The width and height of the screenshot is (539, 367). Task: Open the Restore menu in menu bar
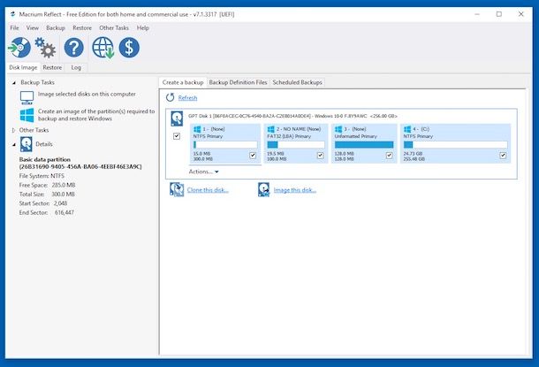pyautogui.click(x=82, y=28)
